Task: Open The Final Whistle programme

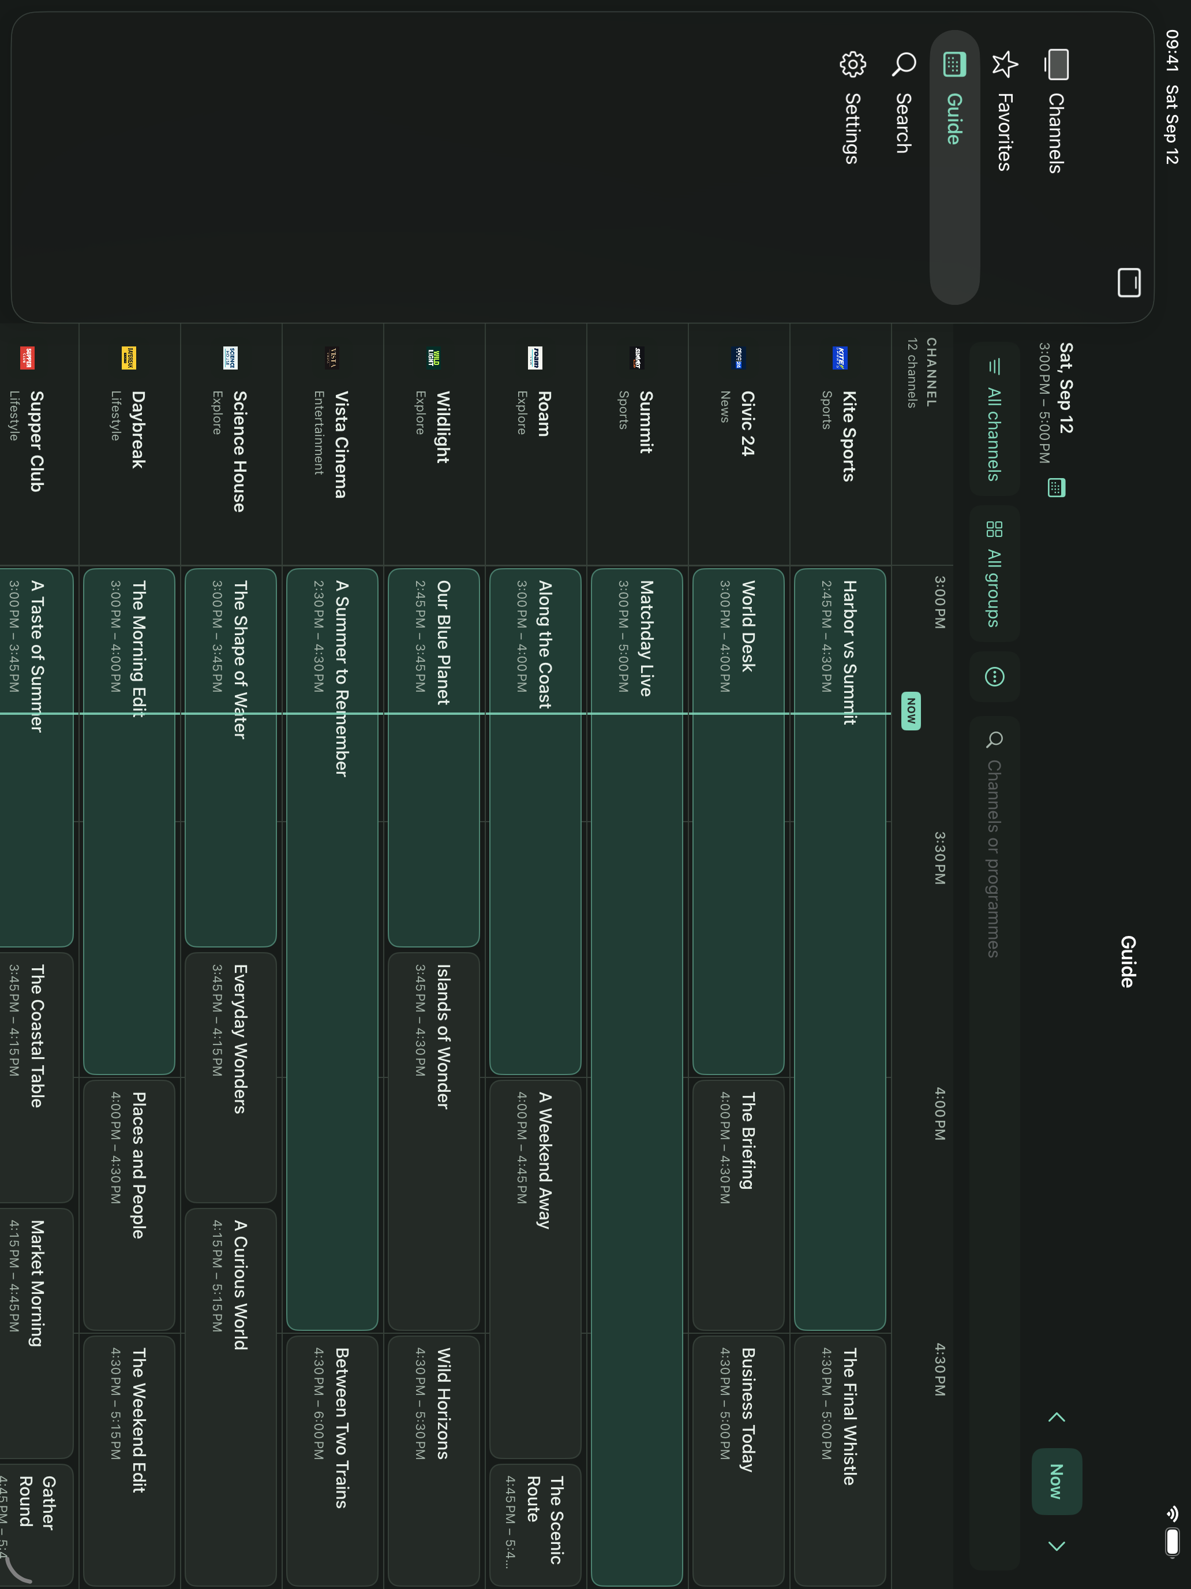Action: point(840,1461)
